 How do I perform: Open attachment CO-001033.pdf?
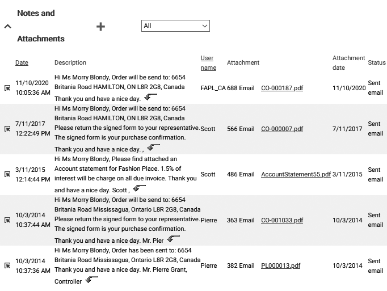click(x=281, y=220)
